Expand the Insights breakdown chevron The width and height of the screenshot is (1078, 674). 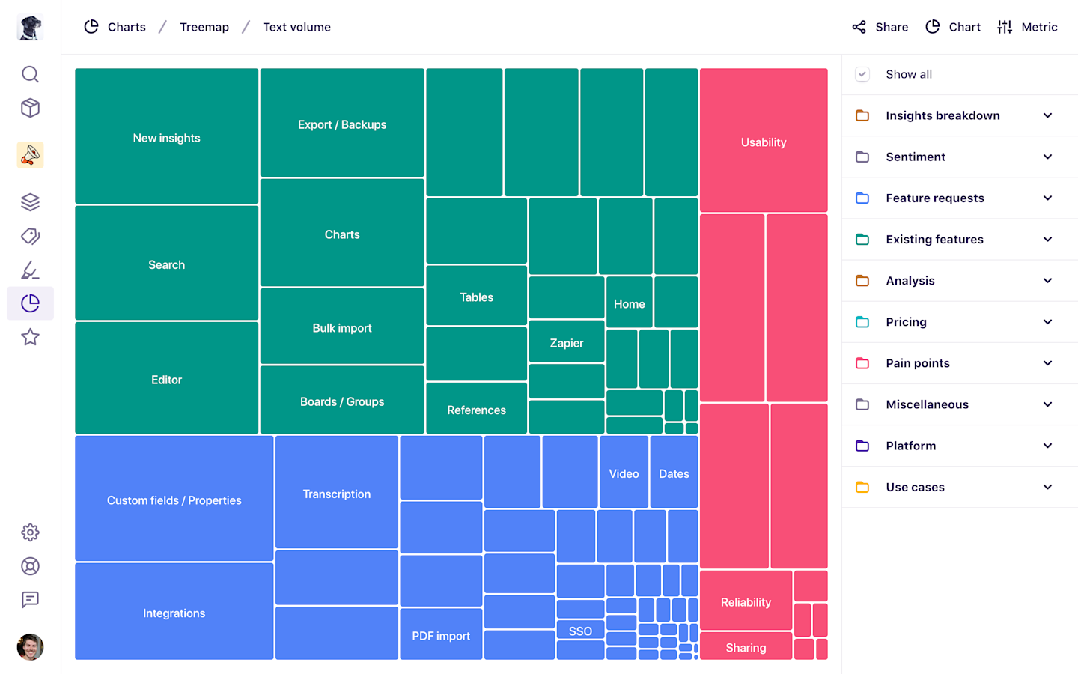point(1047,115)
